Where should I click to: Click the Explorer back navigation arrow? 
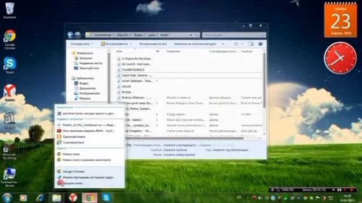pos(70,35)
